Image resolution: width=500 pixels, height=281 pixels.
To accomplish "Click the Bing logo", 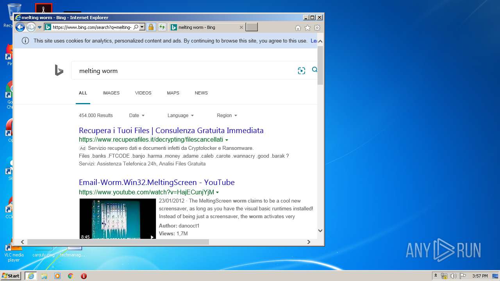I will (x=59, y=70).
